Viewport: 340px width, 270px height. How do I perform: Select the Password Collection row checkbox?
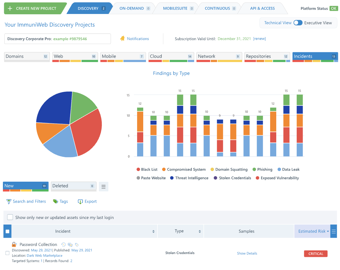point(7,253)
